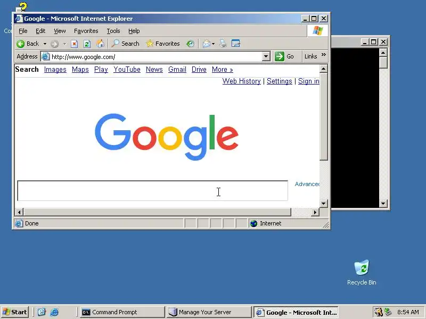Click the Internet Explorer title bar icon
This screenshot has height=319, width=426.
[x=19, y=19]
